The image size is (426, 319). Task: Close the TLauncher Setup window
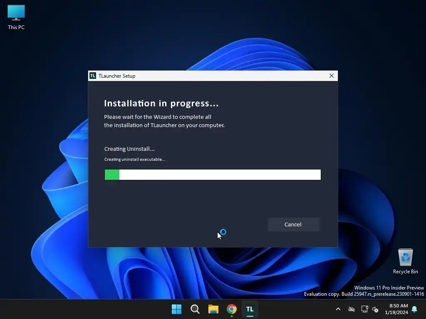[331, 76]
